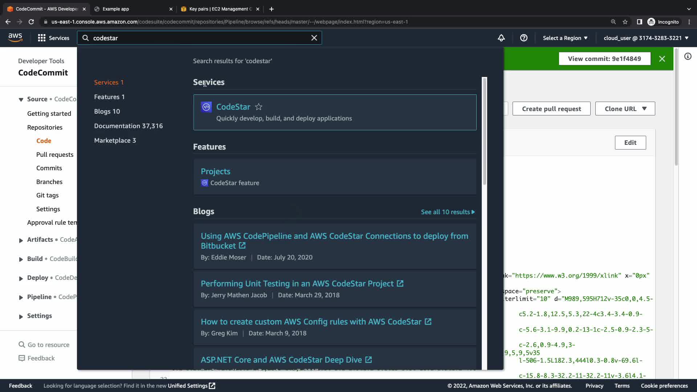The height and width of the screenshot is (392, 697).
Task: Click the AWS logo home icon
Action: 15,38
